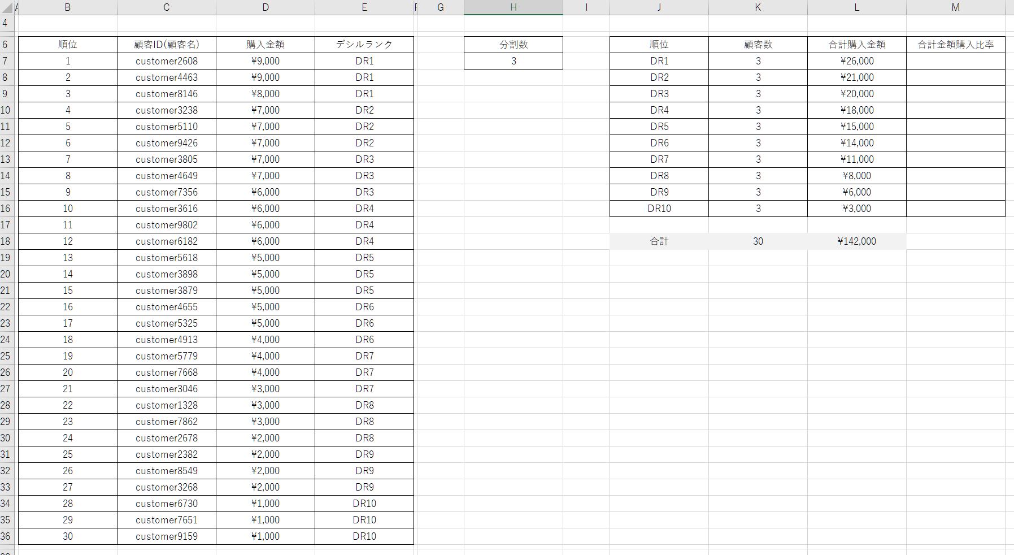Select column K header
Screen dimensions: 1014x555
point(758,7)
